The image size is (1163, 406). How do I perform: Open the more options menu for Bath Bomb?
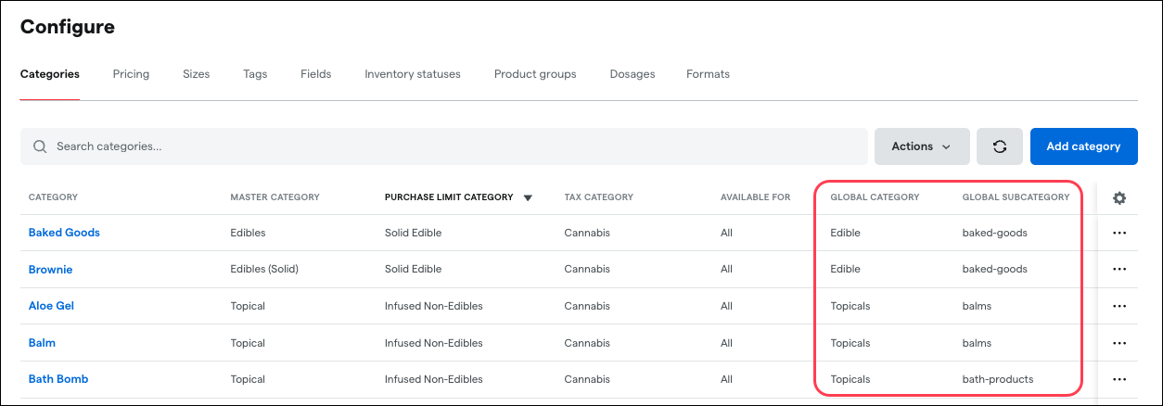[1119, 379]
